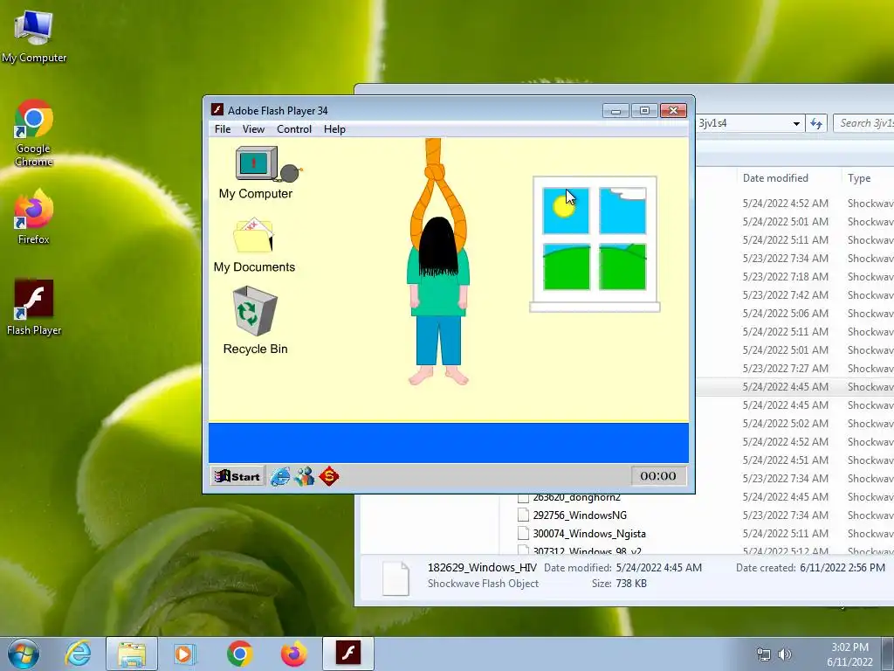Click the hanging girl figure
The width and height of the screenshot is (894, 671).
[x=438, y=301]
